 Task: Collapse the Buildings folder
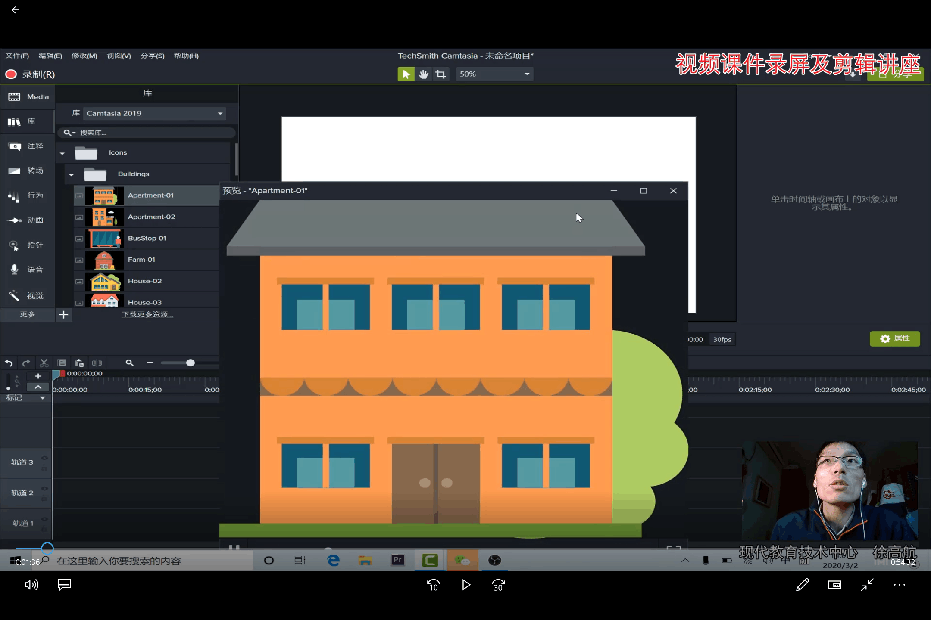pos(72,175)
